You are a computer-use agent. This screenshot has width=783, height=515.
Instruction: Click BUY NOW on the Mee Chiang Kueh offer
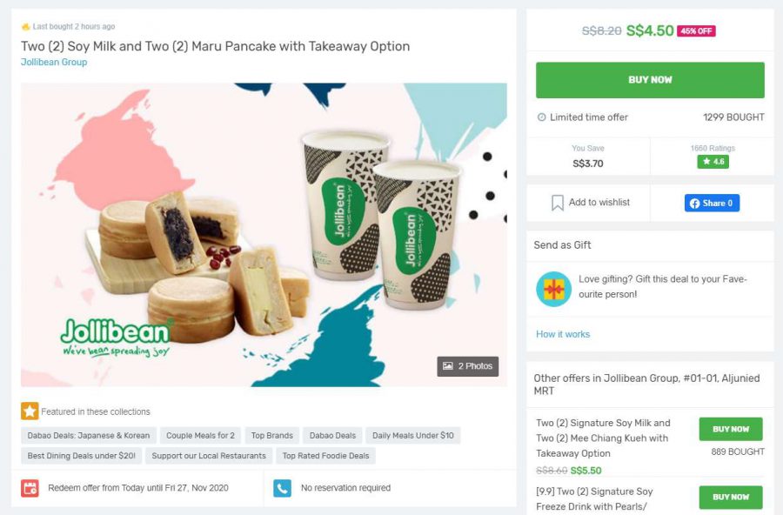tap(730, 429)
